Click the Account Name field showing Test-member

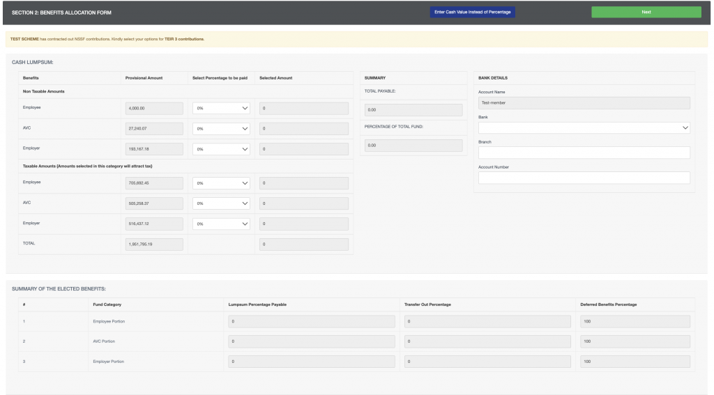pos(584,103)
